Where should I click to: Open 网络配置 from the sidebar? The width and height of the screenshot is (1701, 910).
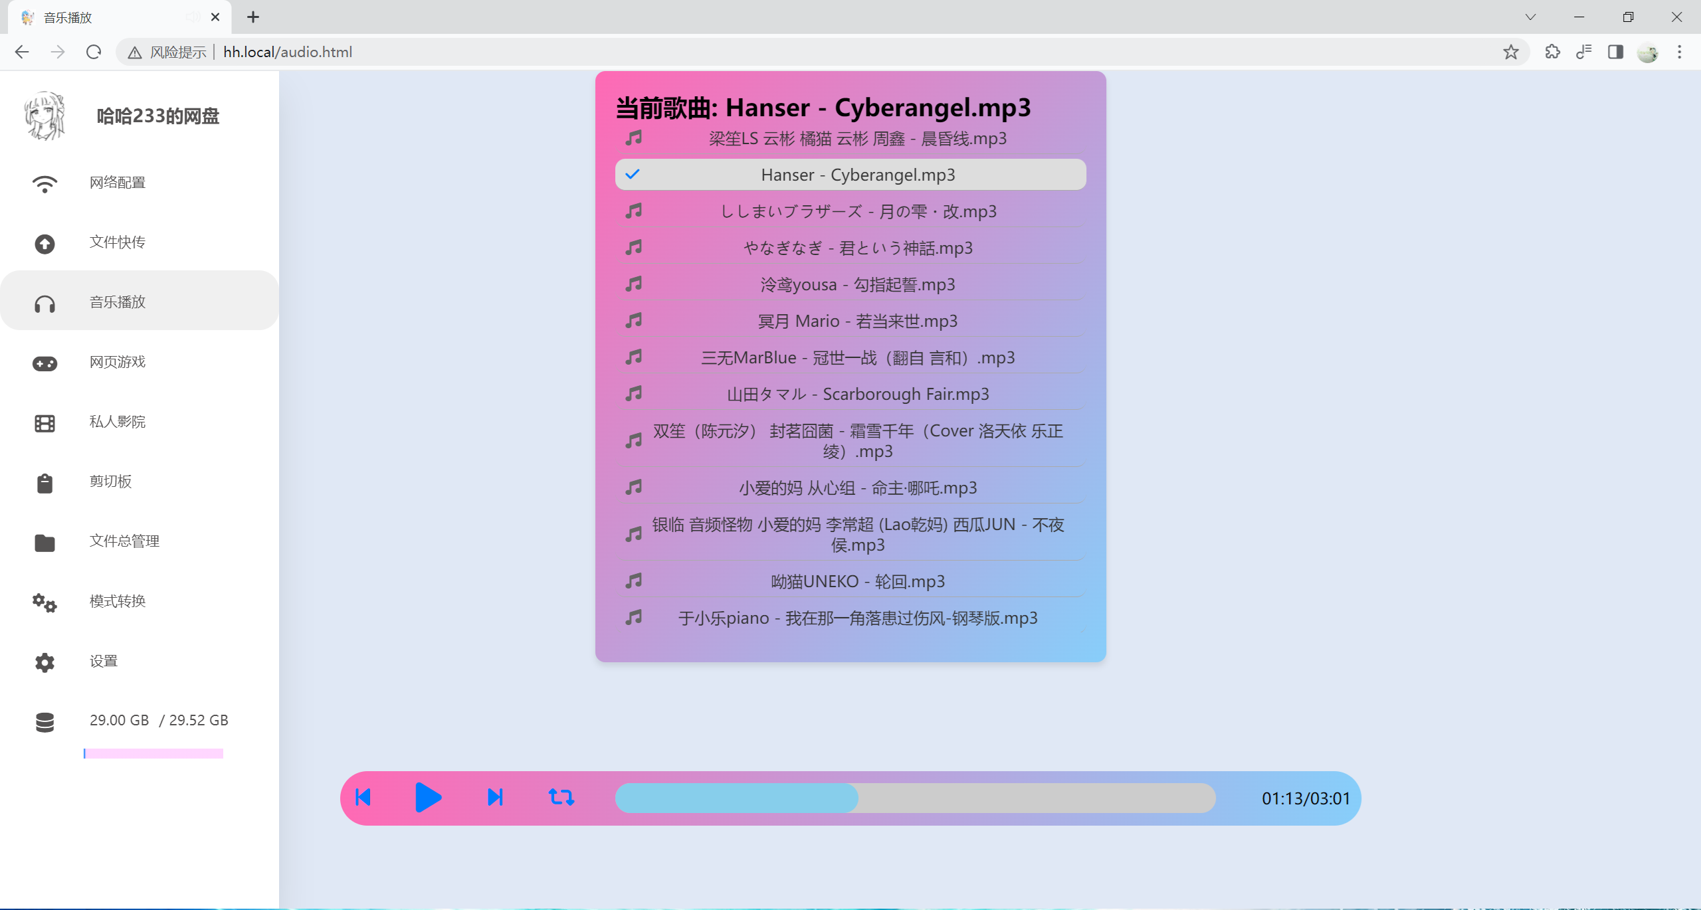point(118,183)
